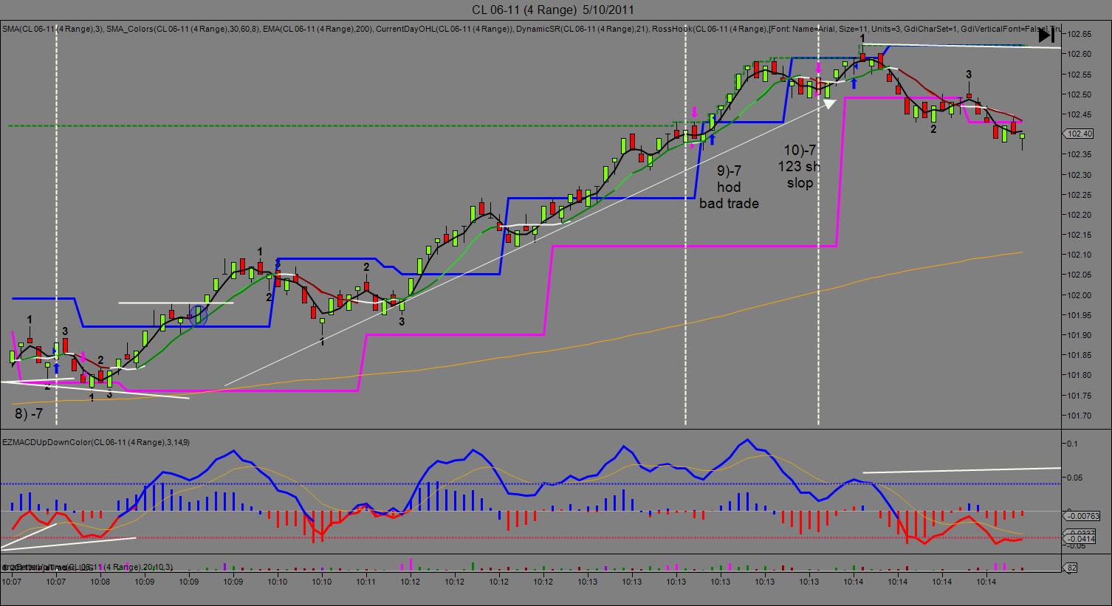Click the '10)-7 123 sh slop' annotation

799,166
